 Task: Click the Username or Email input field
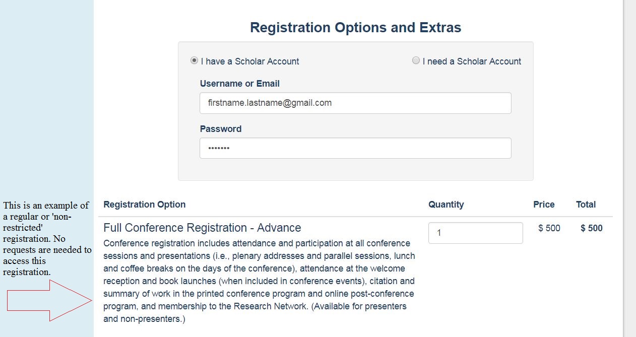pyautogui.click(x=355, y=103)
